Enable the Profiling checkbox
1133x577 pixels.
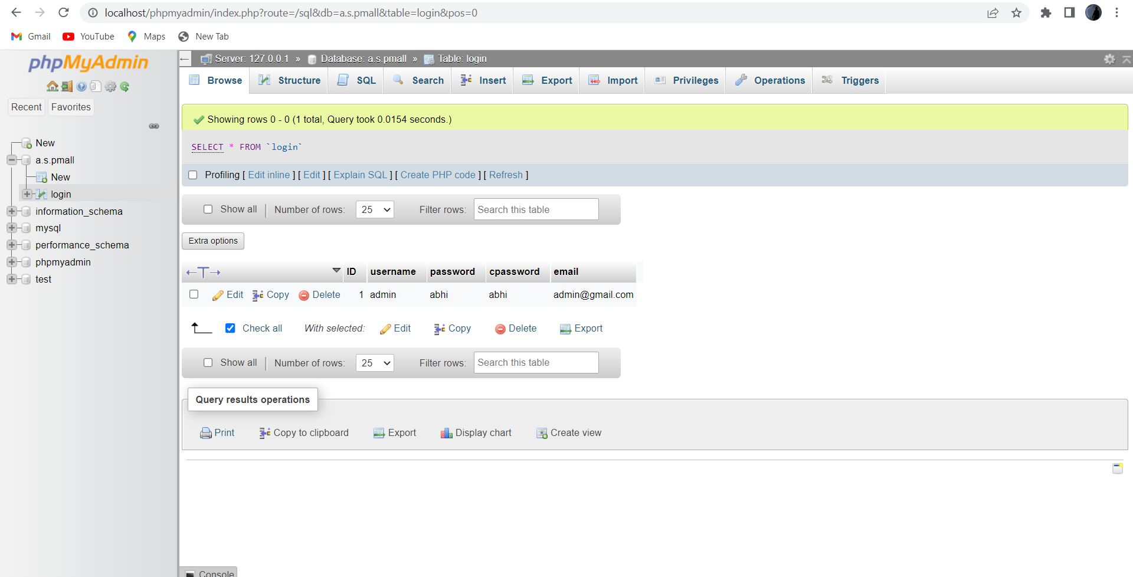pyautogui.click(x=192, y=175)
